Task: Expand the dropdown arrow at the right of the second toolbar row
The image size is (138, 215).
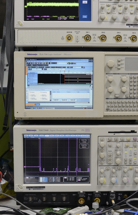Action: (x=82, y=67)
